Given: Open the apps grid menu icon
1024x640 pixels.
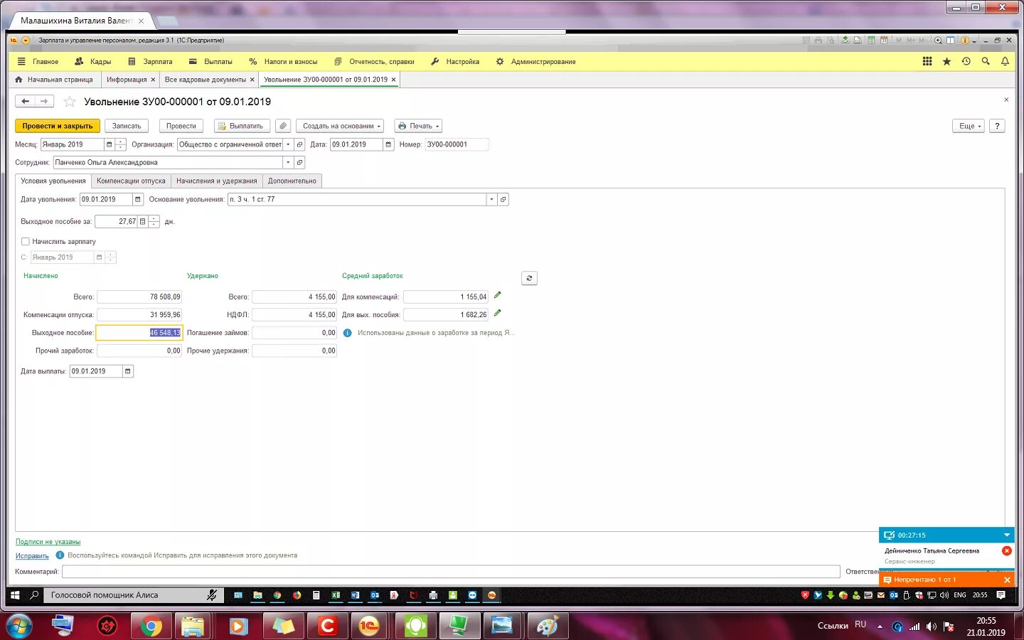Looking at the screenshot, I should [927, 62].
